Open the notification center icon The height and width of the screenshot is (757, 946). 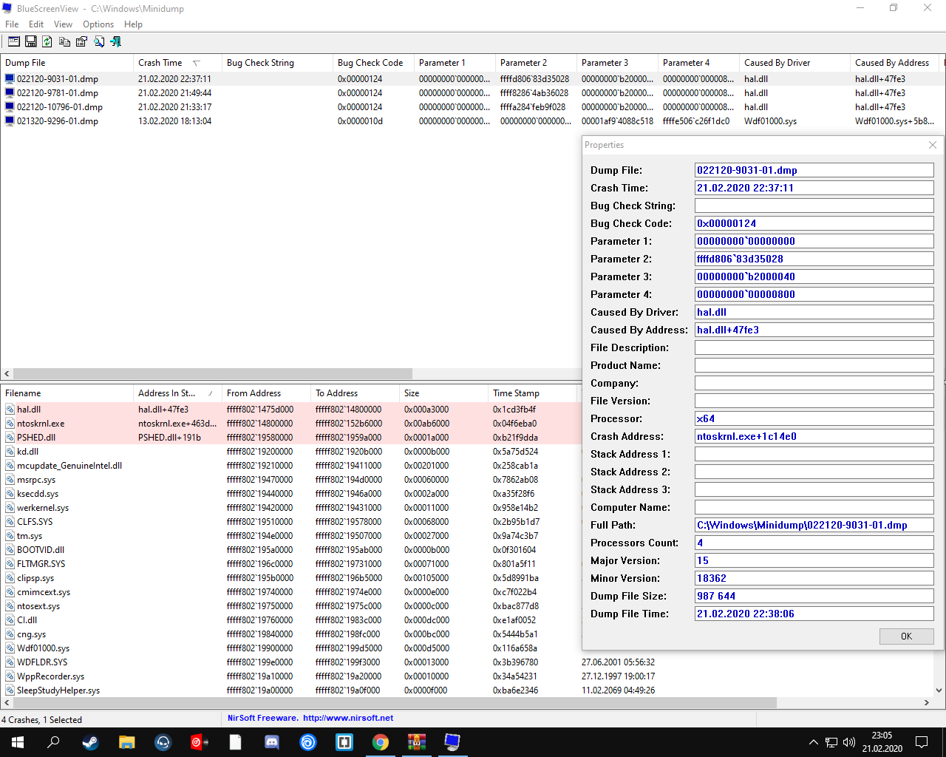tap(922, 742)
